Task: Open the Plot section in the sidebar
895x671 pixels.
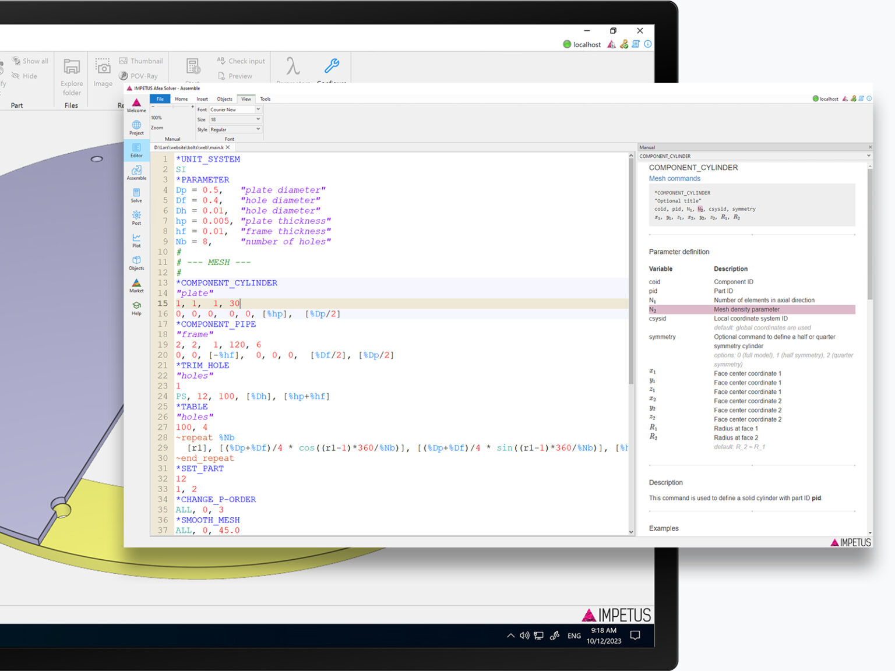Action: point(136,240)
